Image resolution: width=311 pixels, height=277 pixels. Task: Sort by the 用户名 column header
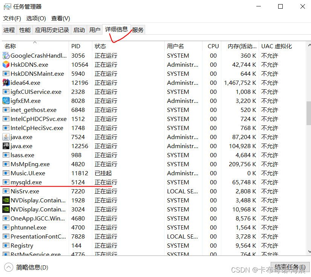(x=183, y=46)
